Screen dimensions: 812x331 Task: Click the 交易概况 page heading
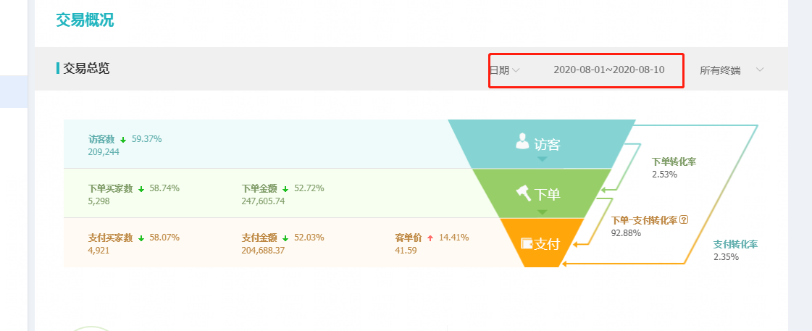coord(85,20)
